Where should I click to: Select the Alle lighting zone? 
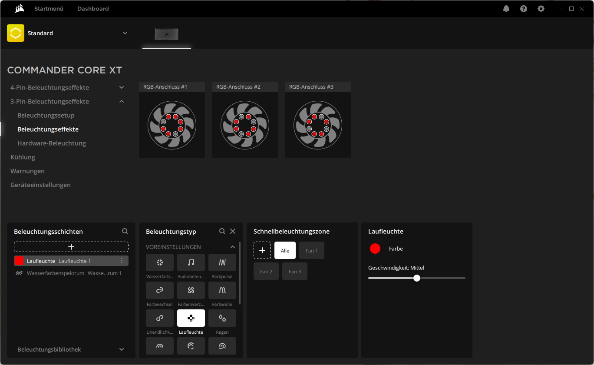pyautogui.click(x=285, y=250)
